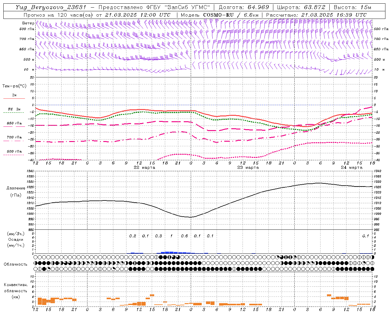Click the Td 2м dew point legend entry

tap(14, 109)
